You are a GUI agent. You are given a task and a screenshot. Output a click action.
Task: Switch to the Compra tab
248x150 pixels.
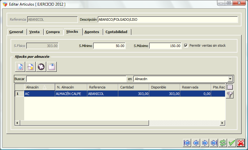pos(53,32)
